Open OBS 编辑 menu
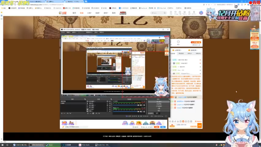The image size is (261, 147). [x=69, y=32]
